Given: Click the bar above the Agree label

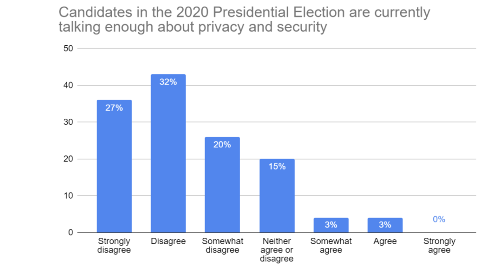Looking at the screenshot, I should (385, 225).
